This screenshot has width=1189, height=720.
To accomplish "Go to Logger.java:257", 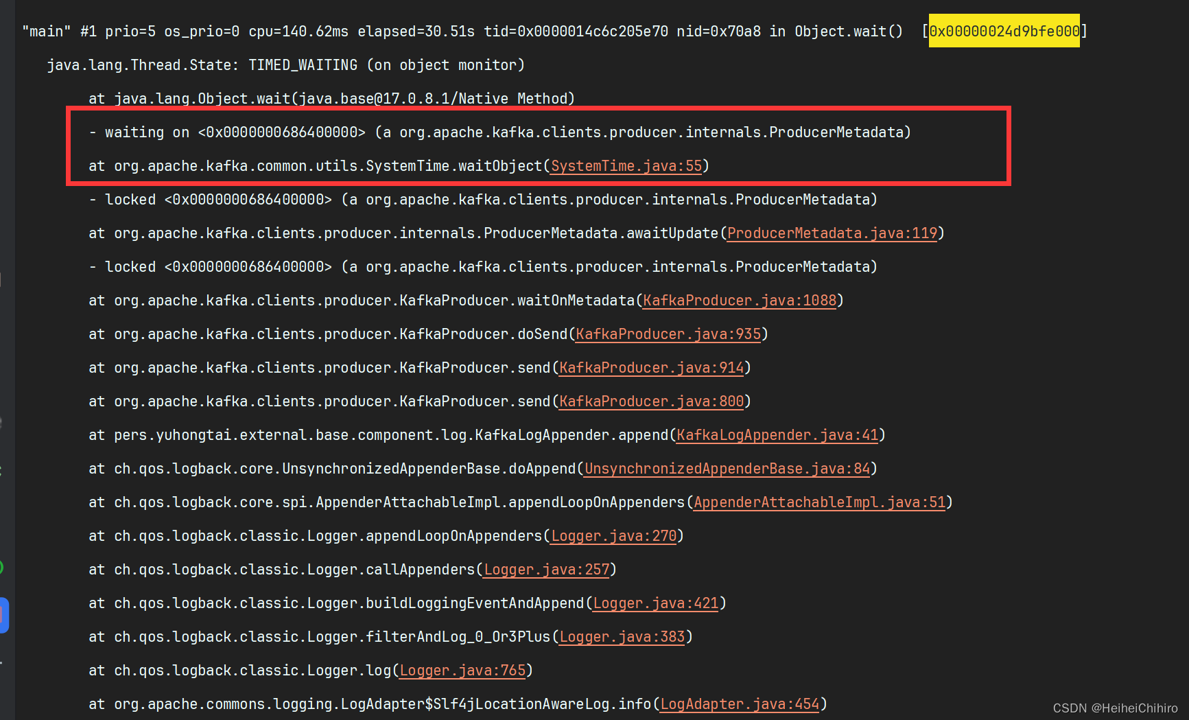I will click(547, 570).
